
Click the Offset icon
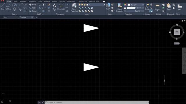point(49,11)
